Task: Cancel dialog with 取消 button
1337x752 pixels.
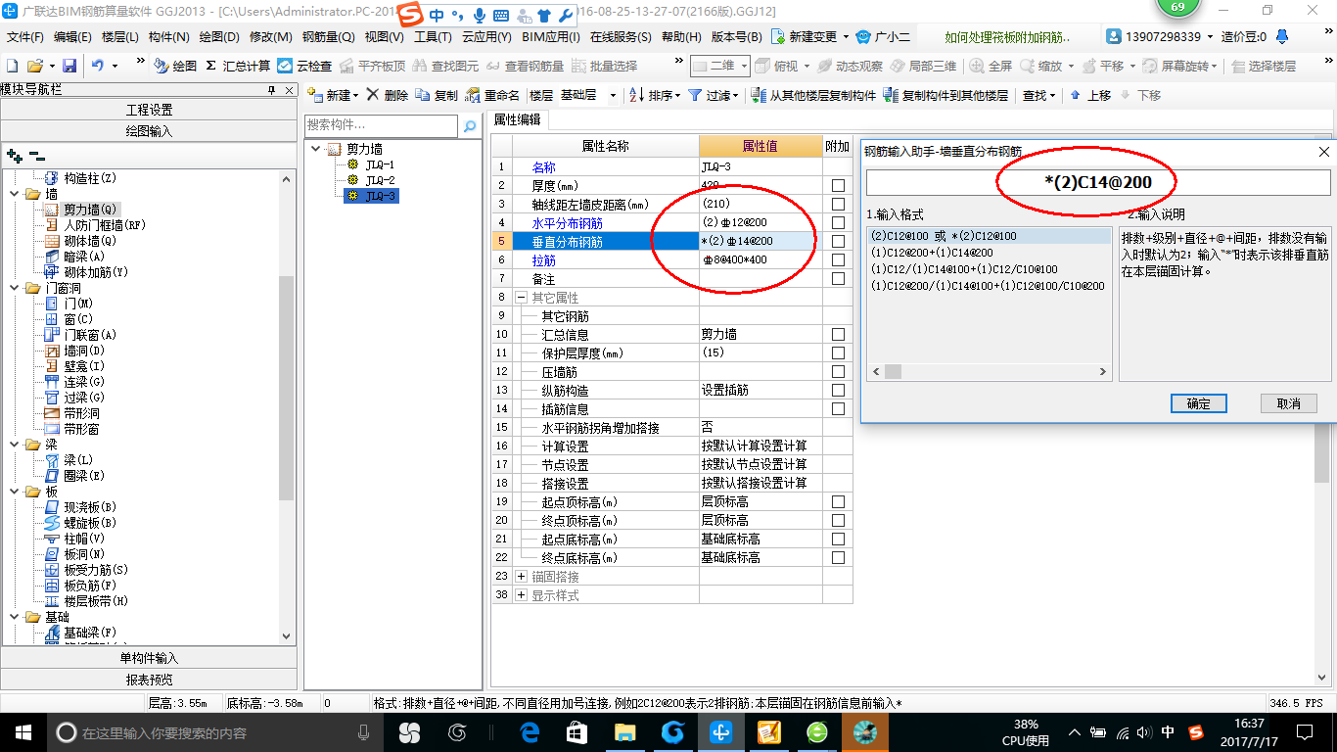Action: 1289,403
